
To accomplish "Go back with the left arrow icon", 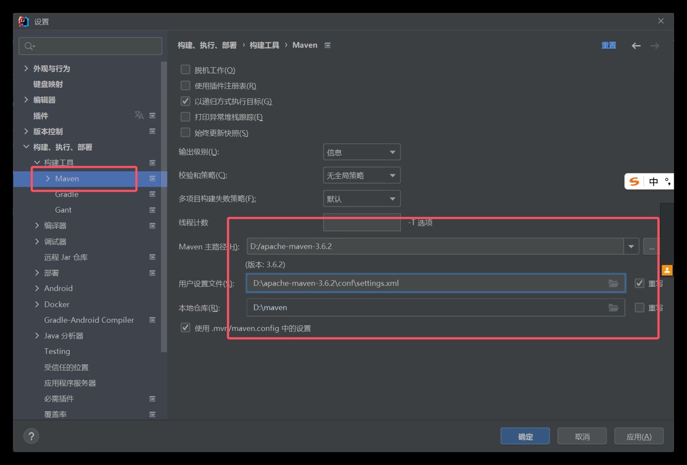I will point(636,45).
